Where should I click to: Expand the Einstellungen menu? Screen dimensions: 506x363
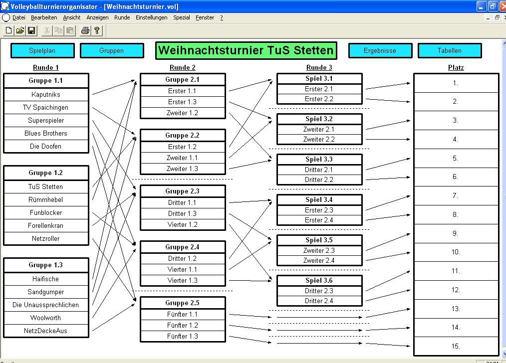tap(152, 17)
